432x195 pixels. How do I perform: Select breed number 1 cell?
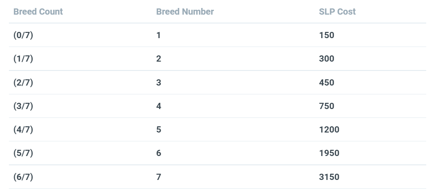(x=159, y=35)
